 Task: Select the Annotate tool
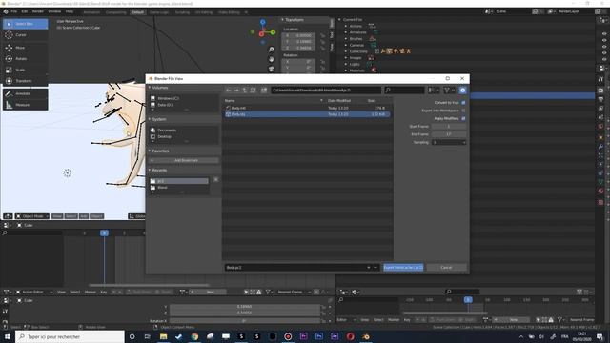[x=26, y=93]
